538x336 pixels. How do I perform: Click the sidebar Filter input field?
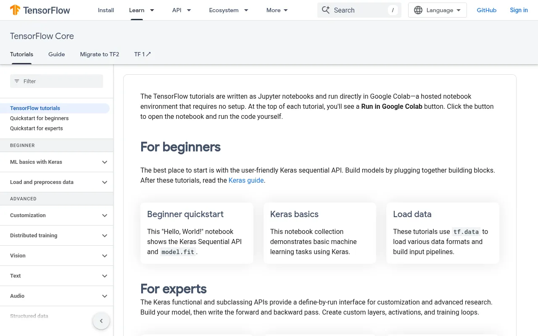56,81
